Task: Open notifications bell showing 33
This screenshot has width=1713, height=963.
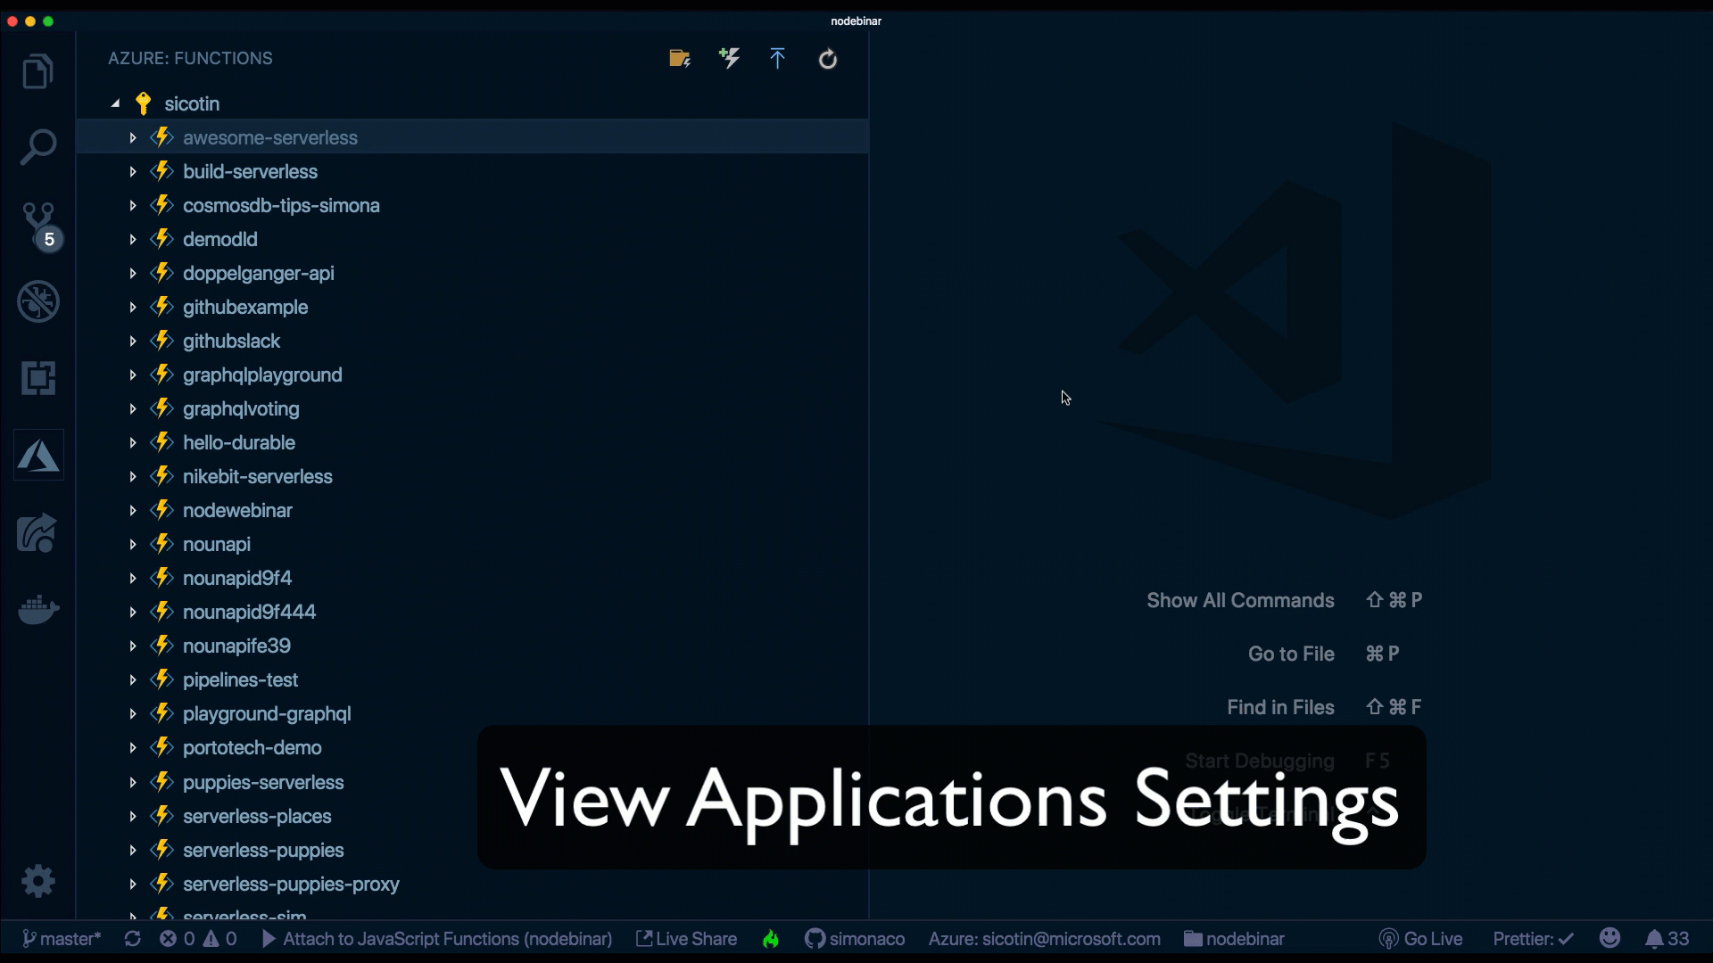Action: pos(1667,939)
